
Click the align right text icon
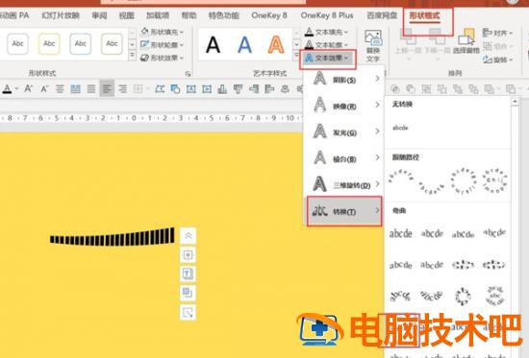click(x=123, y=89)
